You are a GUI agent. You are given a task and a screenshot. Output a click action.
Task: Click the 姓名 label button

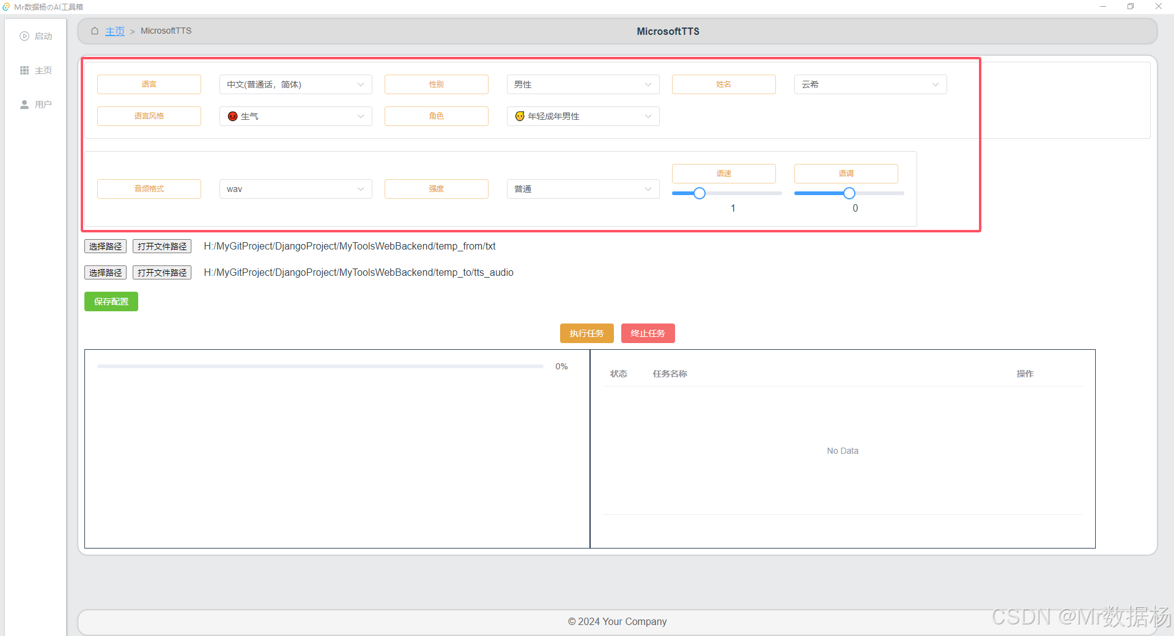click(724, 84)
